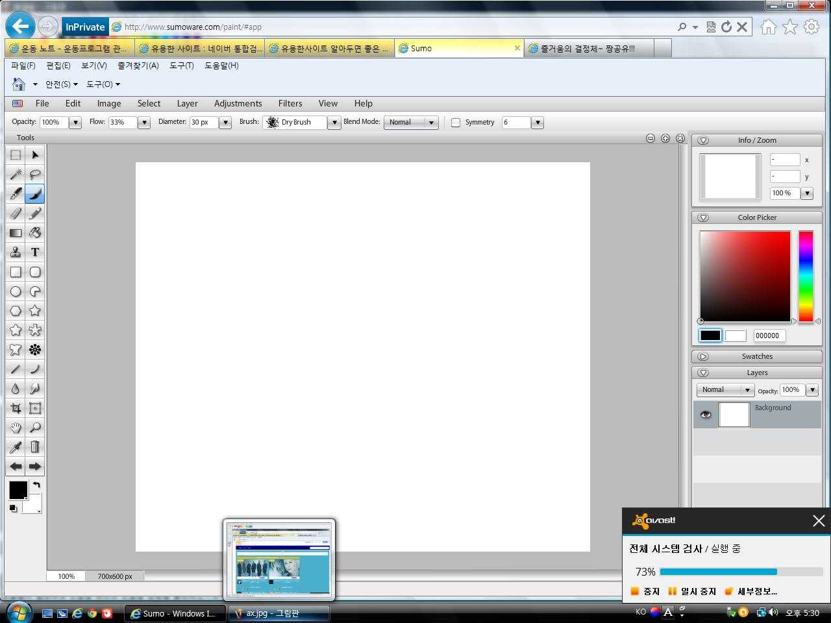Click the hex color value field
Image resolution: width=831 pixels, height=623 pixels.
[769, 336]
